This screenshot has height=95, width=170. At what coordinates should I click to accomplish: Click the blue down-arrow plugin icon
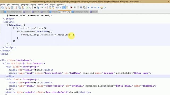(95, 8)
